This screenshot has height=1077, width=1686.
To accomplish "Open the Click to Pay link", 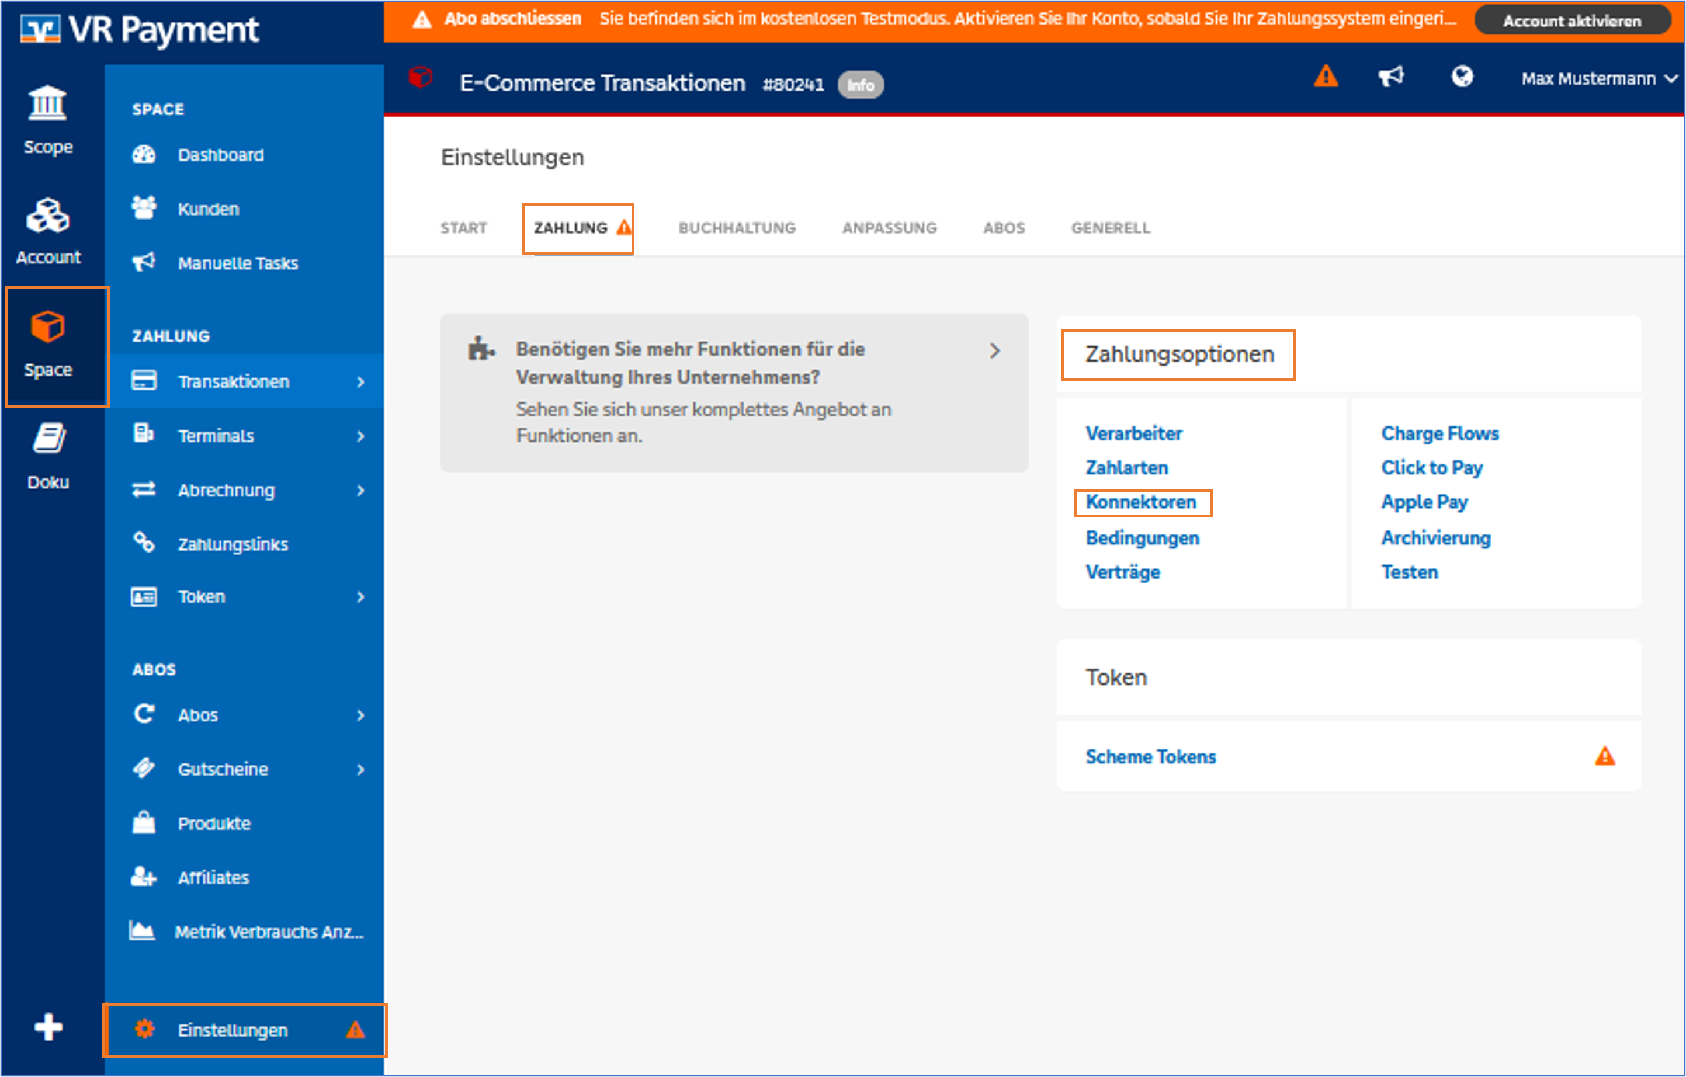I will (x=1431, y=467).
